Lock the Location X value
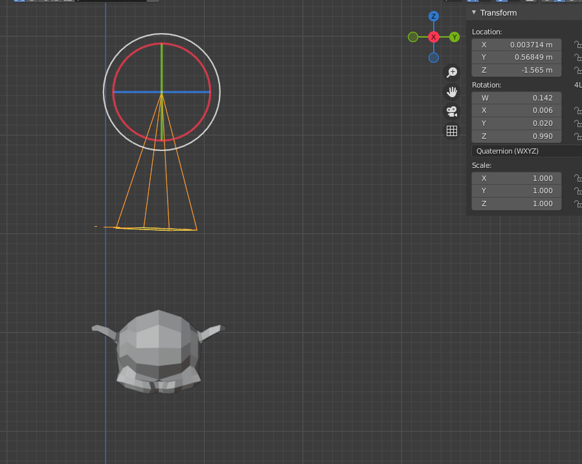 click(x=577, y=45)
